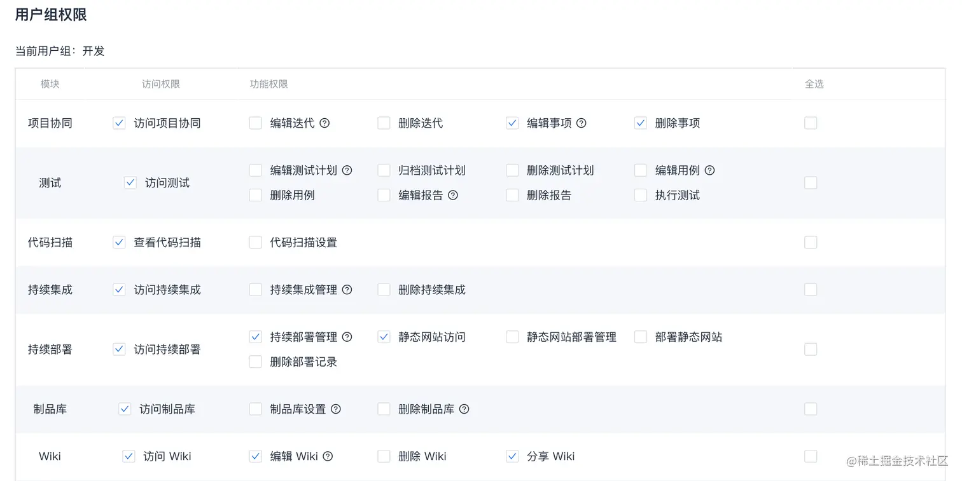
Task: Toggle select-all checkbox for 测试 row
Action: pos(811,183)
